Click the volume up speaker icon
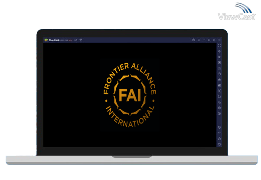 tap(219, 51)
